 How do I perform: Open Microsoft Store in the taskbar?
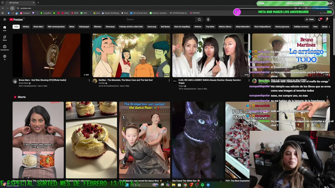(179, 185)
